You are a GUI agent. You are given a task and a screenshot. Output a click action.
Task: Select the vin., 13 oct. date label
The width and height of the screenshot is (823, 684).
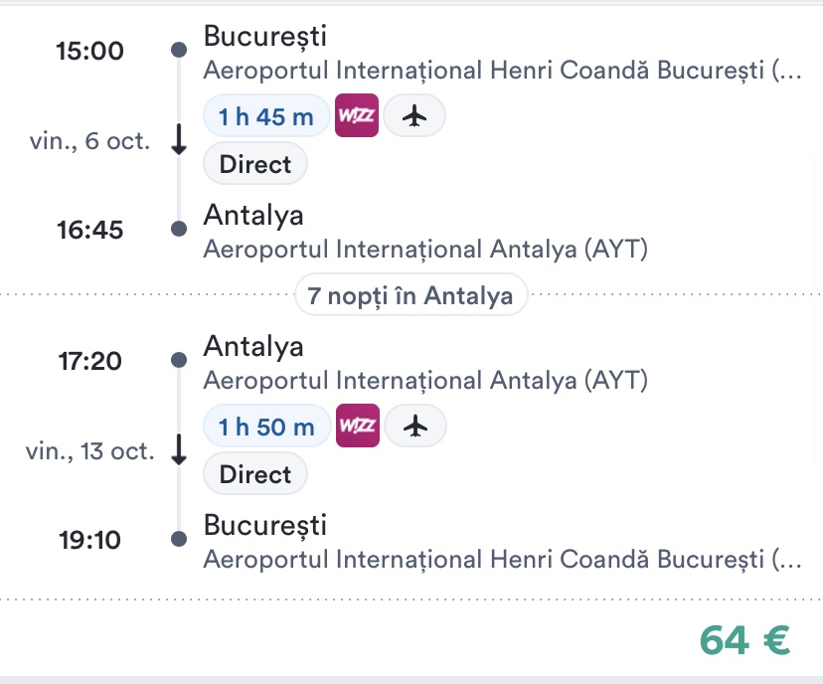89,451
